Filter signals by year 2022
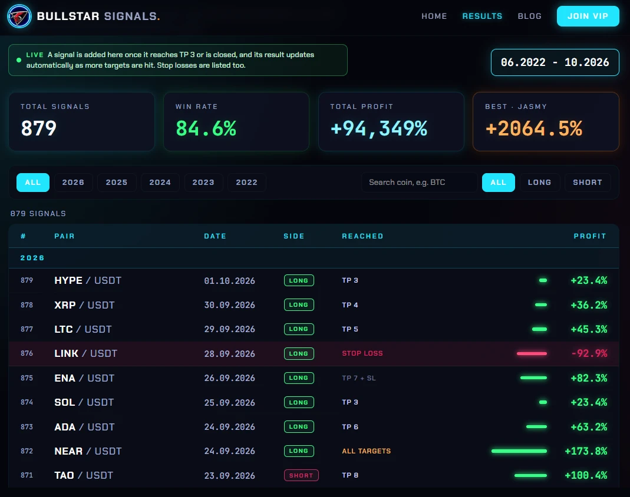 coord(247,183)
